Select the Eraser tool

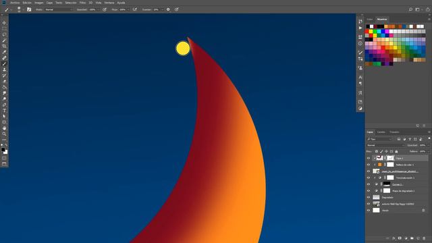tap(4, 81)
